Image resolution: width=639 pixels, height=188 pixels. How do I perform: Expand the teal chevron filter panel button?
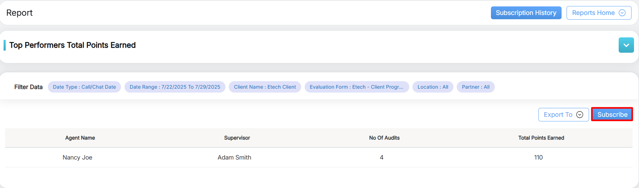[626, 45]
